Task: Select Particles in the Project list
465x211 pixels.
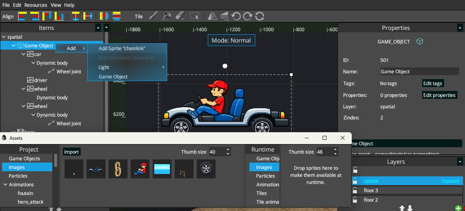Action: 27,176
